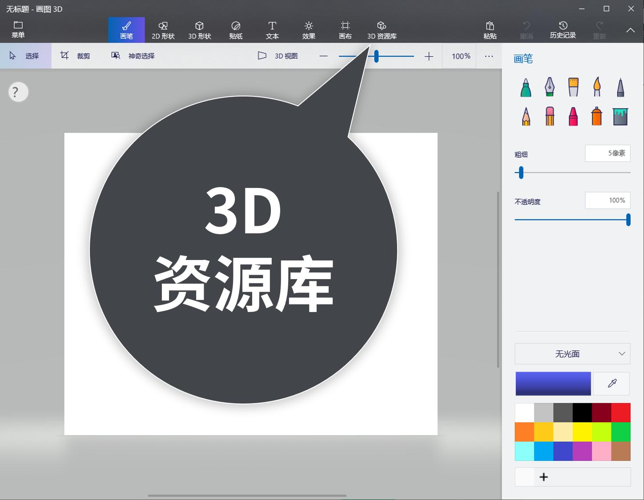644x500 pixels.
Task: Open the 3D 形状 panel
Action: [199, 29]
